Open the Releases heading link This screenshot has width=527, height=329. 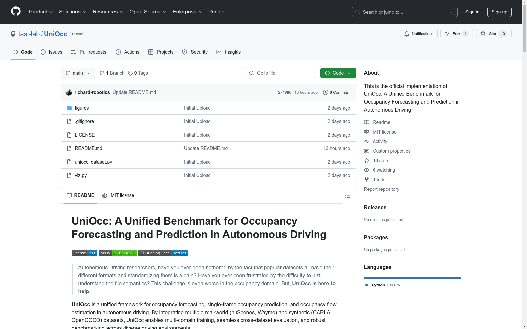pyautogui.click(x=375, y=207)
